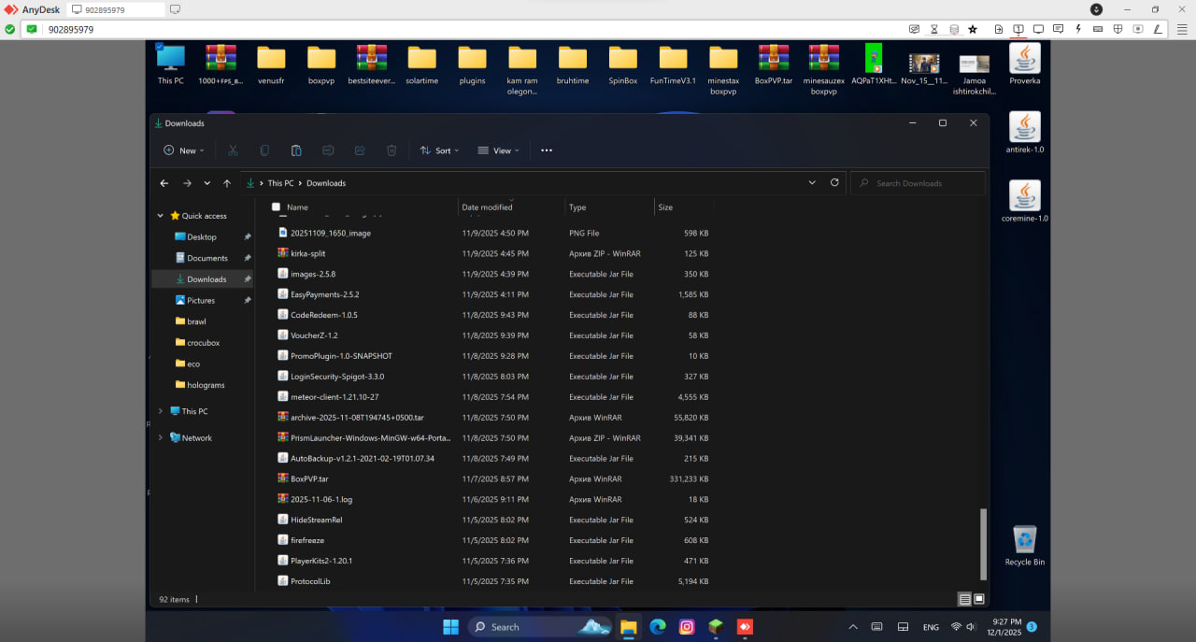Collapse the Quick access section
Screen dimensions: 1196x642
160,216
